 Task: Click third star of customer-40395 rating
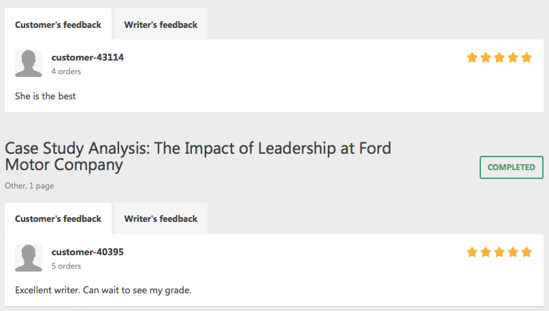(499, 252)
